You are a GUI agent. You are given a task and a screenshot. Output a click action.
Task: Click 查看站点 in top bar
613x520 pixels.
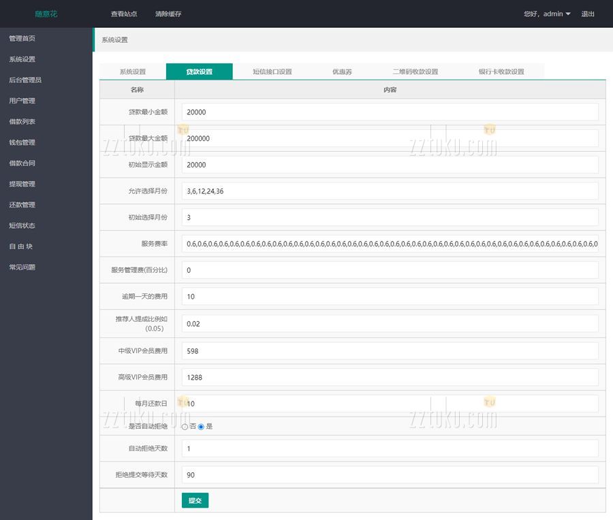[124, 14]
